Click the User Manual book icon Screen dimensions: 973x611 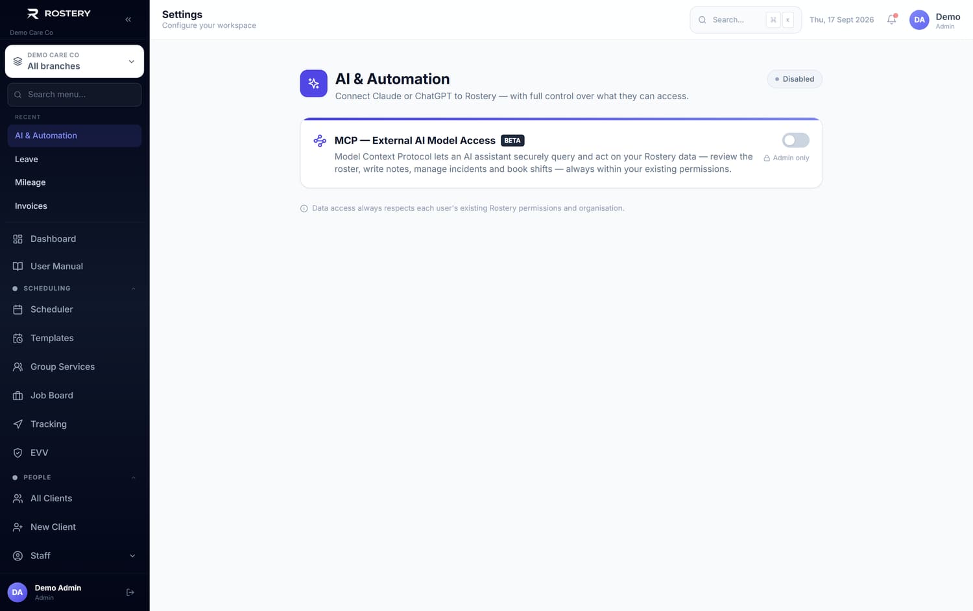point(18,266)
